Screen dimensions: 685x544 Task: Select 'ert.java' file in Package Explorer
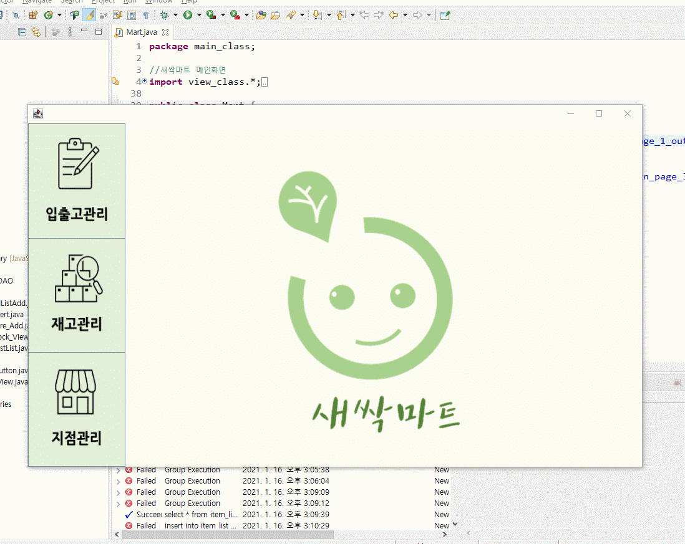[12, 315]
